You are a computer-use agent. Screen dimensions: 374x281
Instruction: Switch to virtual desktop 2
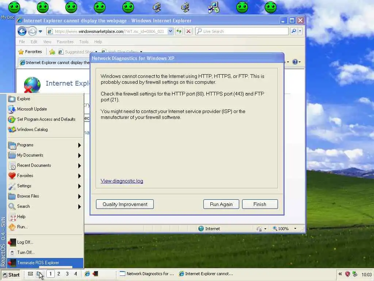click(59, 274)
